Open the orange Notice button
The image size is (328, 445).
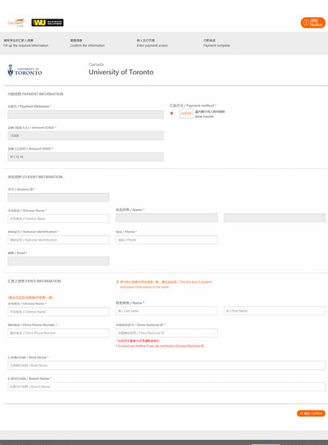[x=313, y=23]
